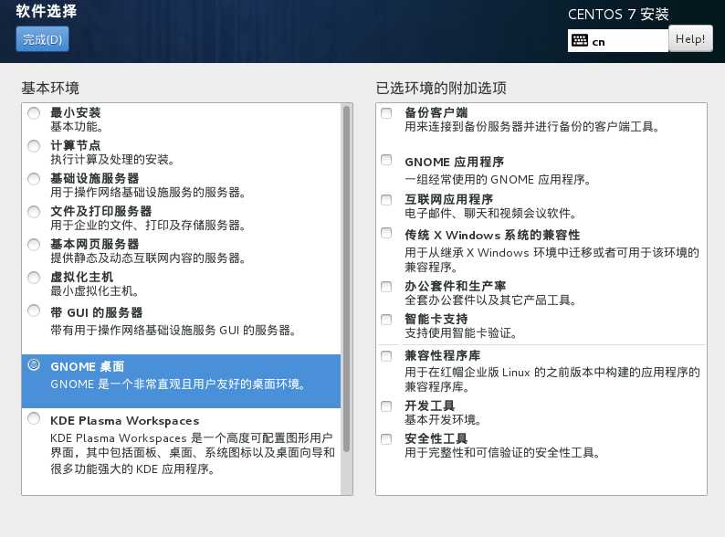Click 支持使用智能卡验证。 description
Viewport: 725px width, 537px height.
[x=461, y=333]
